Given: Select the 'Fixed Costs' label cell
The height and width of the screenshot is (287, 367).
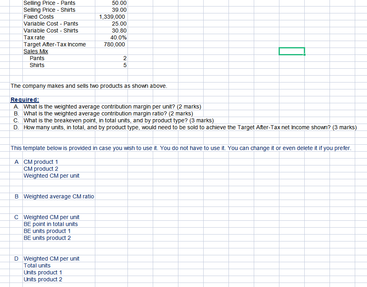Looking at the screenshot, I should pos(39,17).
